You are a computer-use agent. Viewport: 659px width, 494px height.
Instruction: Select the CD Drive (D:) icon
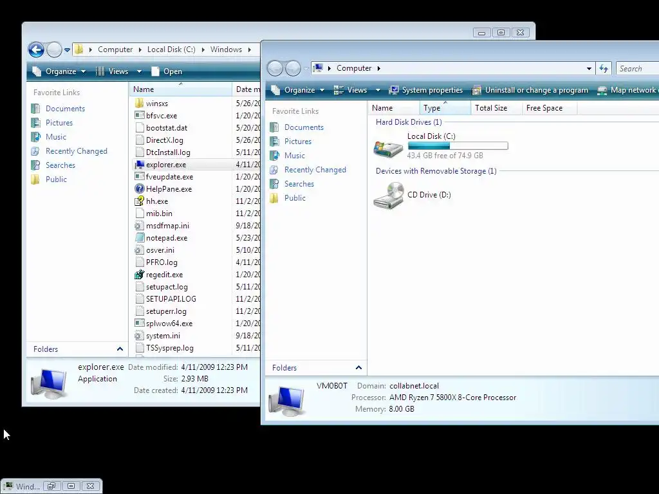click(x=388, y=196)
